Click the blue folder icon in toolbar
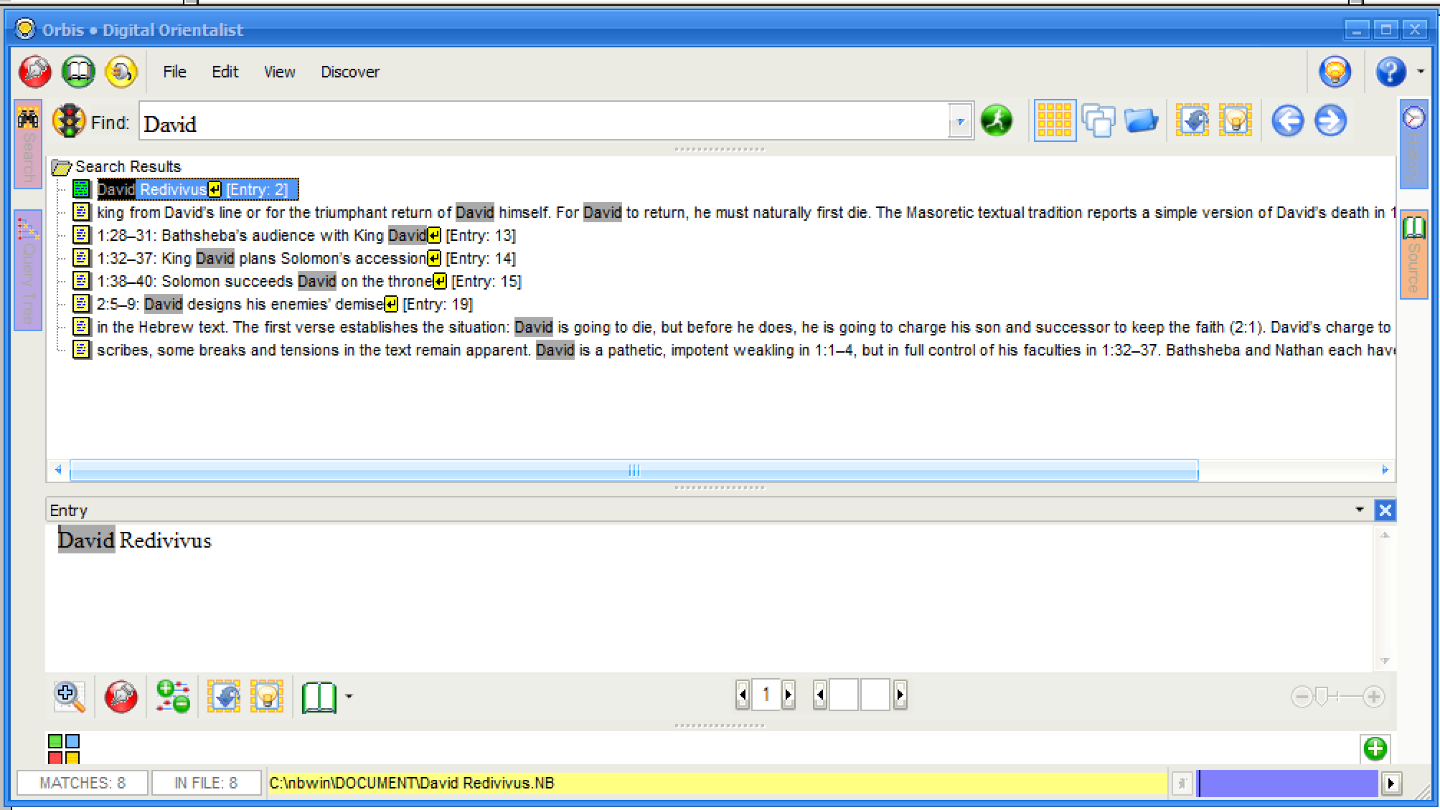Screen dimensions: 1440x810 coord(1141,120)
